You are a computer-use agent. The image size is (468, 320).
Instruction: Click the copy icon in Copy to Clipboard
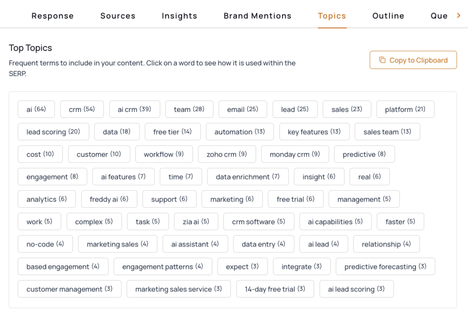(382, 60)
